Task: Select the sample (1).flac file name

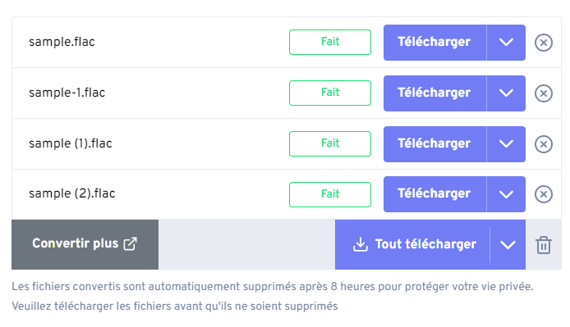Action: (x=71, y=143)
